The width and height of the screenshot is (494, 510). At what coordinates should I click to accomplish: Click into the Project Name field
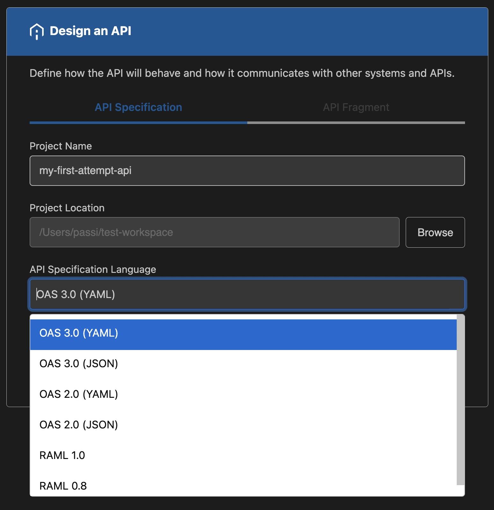tap(247, 171)
